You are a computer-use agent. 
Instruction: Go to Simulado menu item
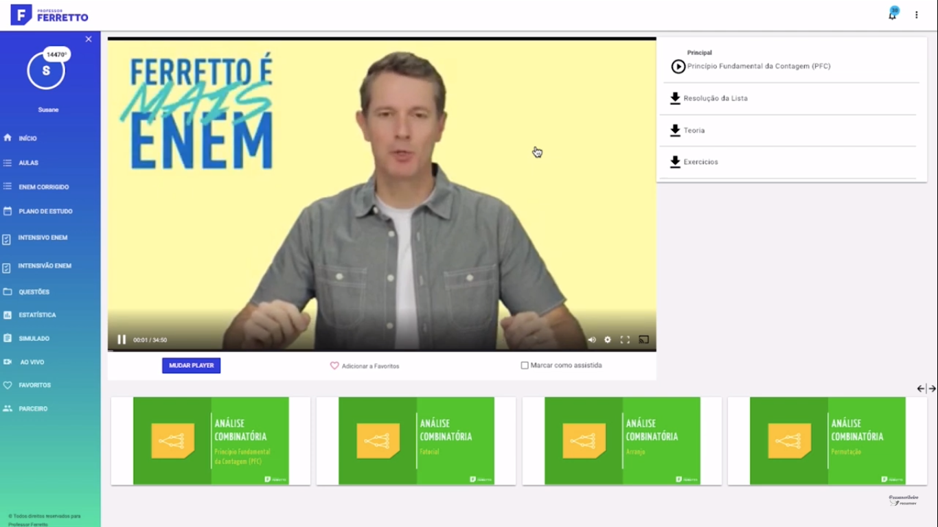(34, 338)
